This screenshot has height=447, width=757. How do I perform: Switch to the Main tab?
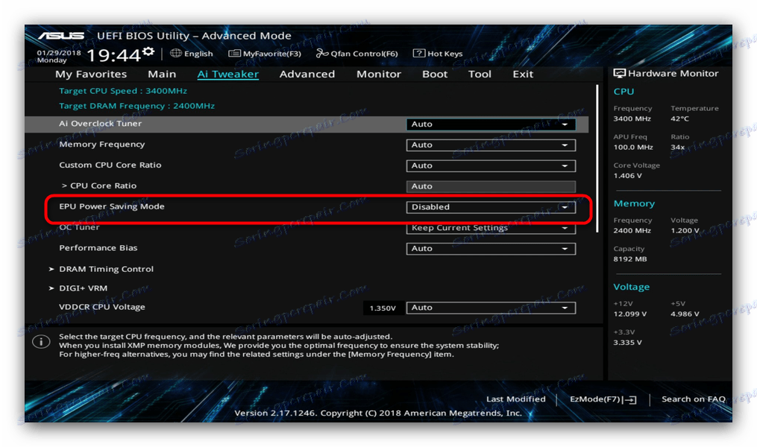(162, 74)
